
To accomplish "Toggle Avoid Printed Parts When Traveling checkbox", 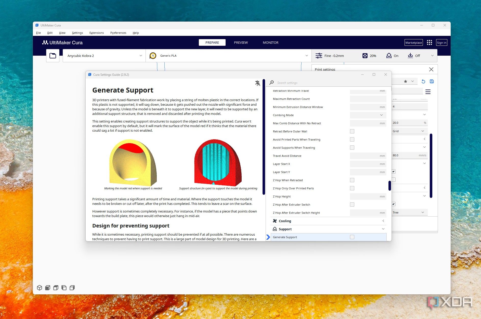I will coord(352,140).
